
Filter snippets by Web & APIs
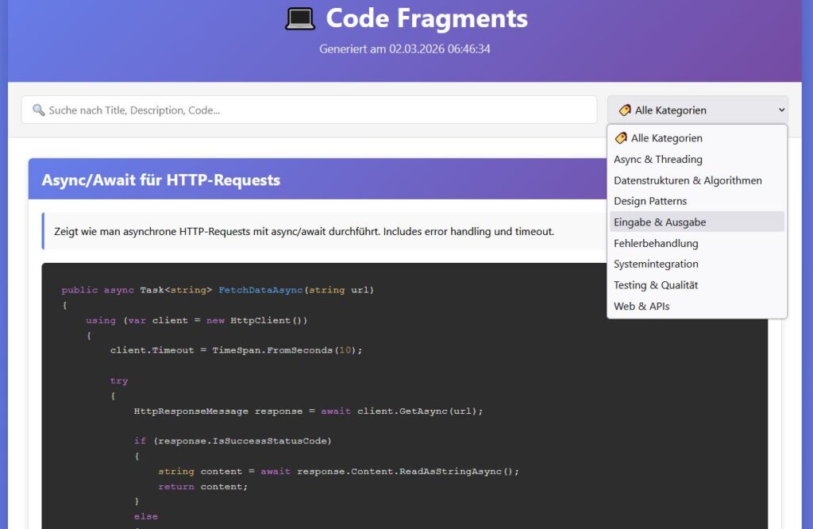642,306
